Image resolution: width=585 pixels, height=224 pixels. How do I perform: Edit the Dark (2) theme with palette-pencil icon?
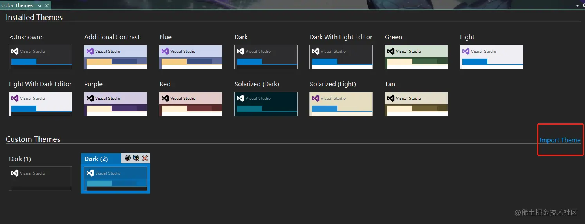pyautogui.click(x=136, y=158)
